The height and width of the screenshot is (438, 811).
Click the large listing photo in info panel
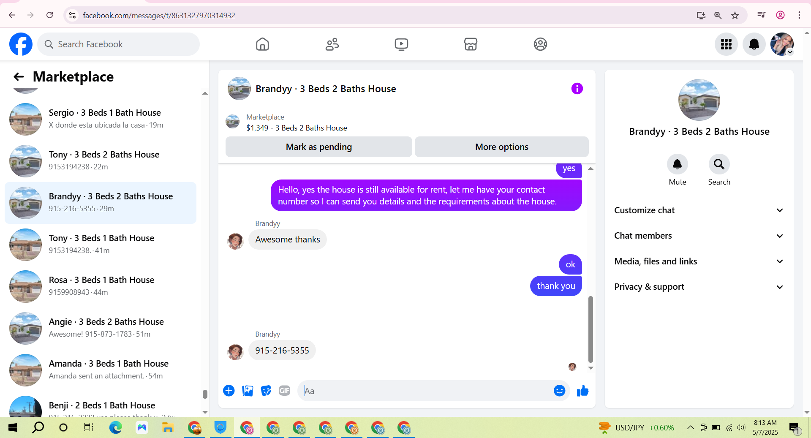[699, 100]
